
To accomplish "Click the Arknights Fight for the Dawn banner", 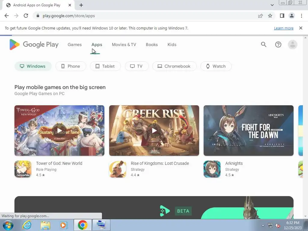I will [x=248, y=131].
